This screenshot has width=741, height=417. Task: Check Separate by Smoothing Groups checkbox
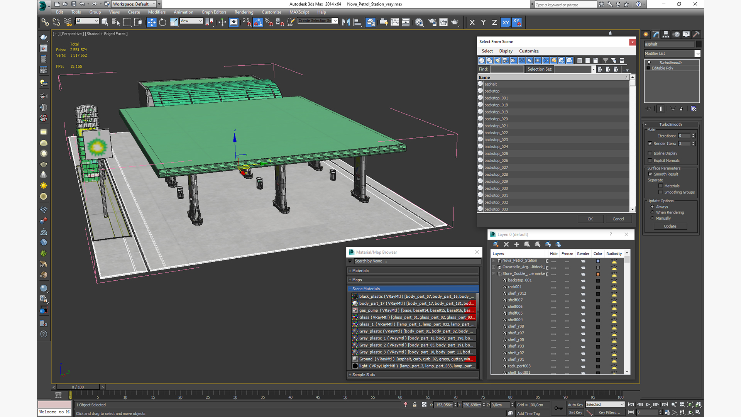[661, 192]
